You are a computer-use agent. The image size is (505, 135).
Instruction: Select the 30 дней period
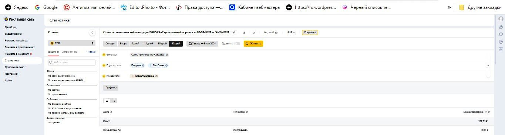pos(162,44)
